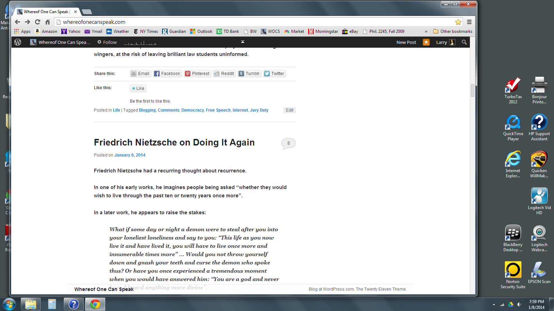The image size is (554, 311).
Task: Follow the Whereof One Can Speak blog
Action: pyautogui.click(x=107, y=42)
